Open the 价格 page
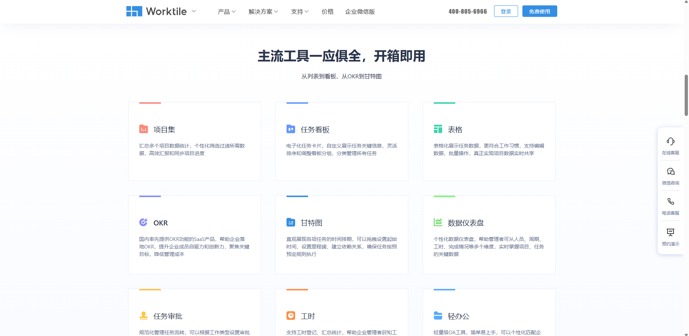This screenshot has width=689, height=336. [x=327, y=11]
